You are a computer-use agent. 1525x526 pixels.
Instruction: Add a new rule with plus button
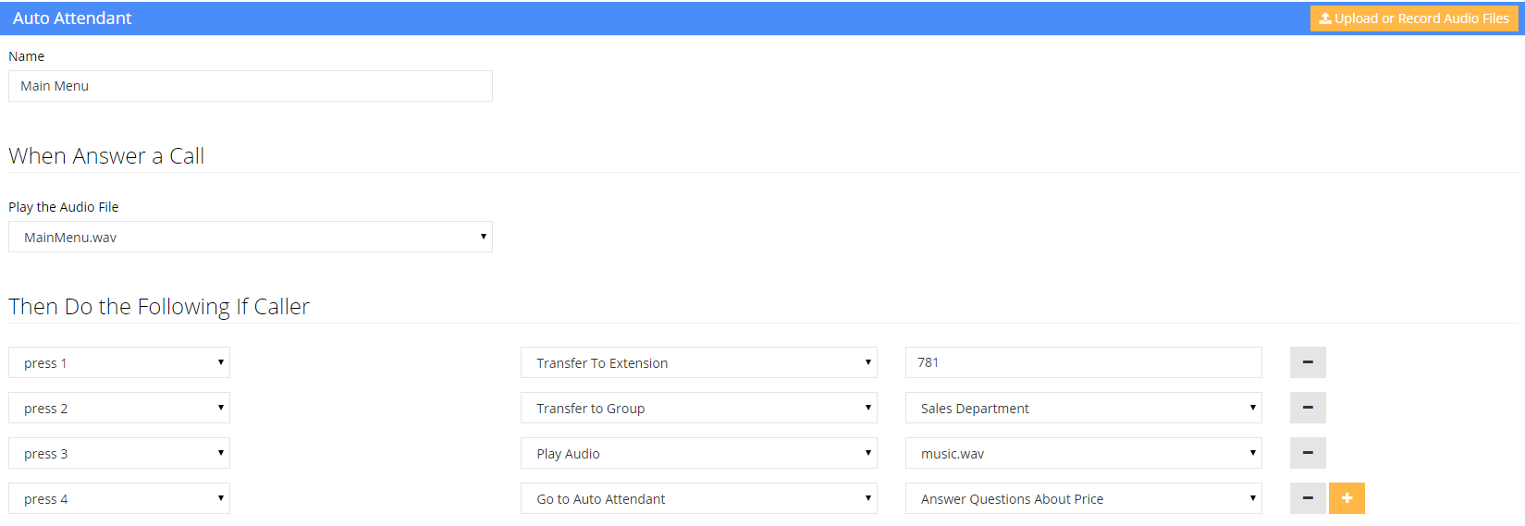1347,498
